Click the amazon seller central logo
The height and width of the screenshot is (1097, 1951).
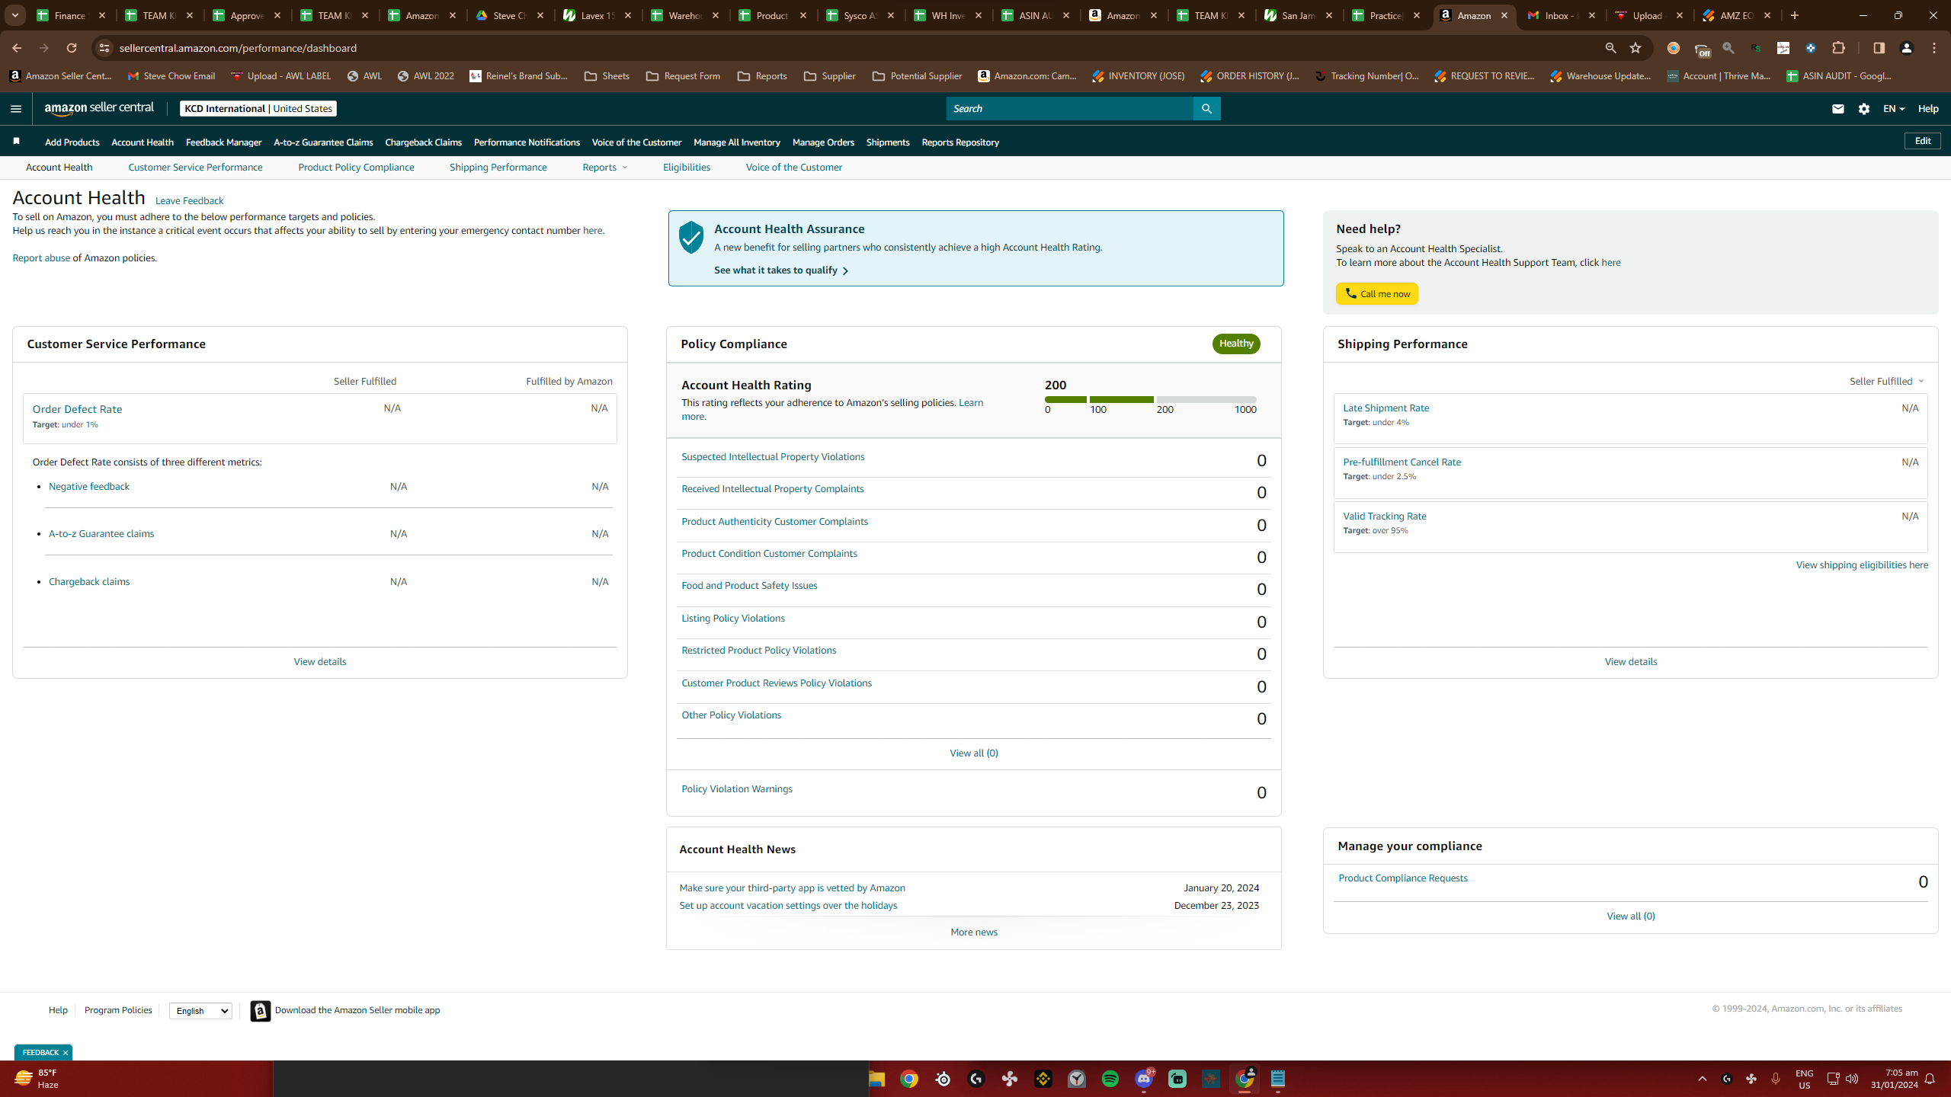click(x=99, y=109)
